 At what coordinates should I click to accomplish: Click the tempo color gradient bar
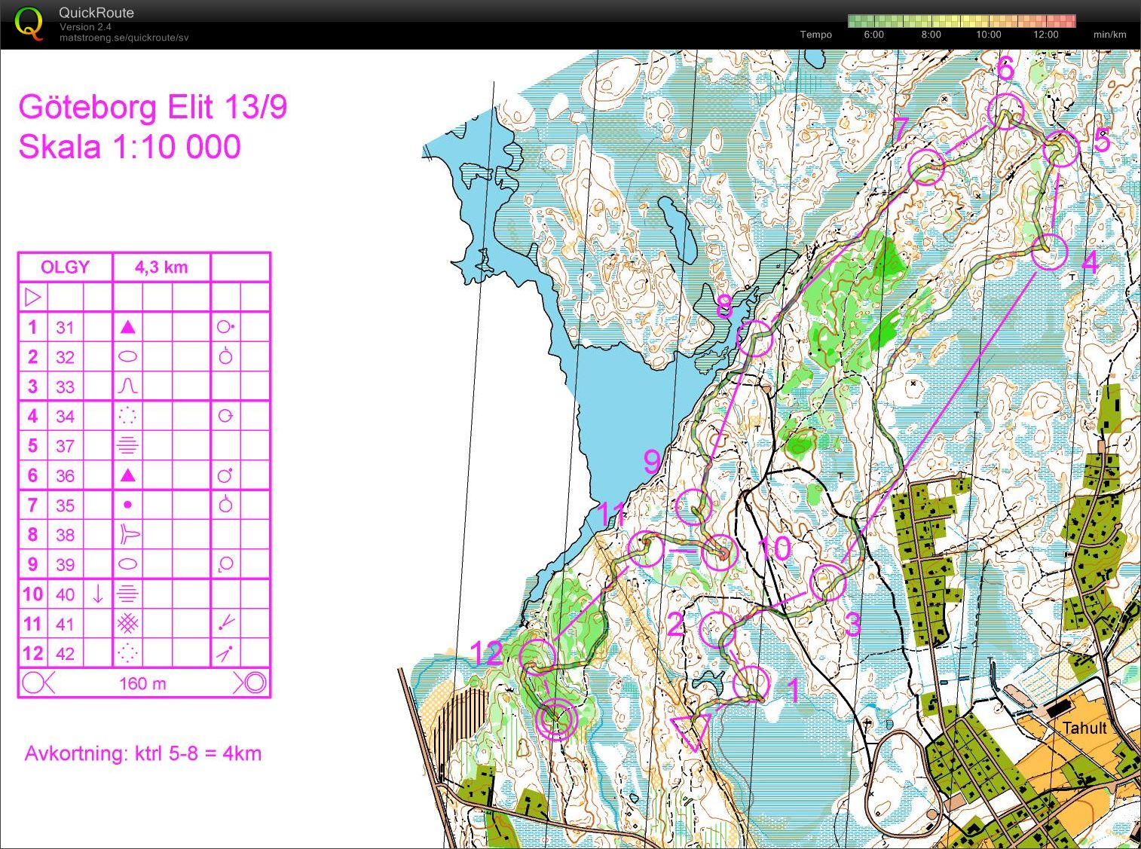pos(962,21)
